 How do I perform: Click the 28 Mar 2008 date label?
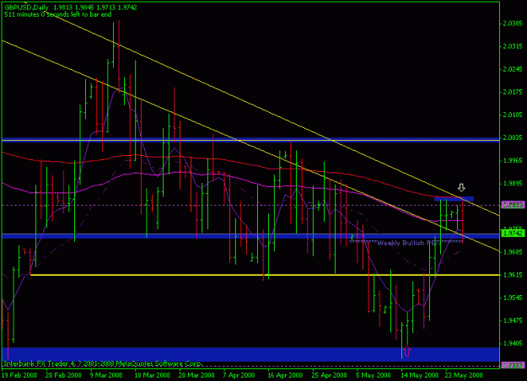click(x=196, y=375)
